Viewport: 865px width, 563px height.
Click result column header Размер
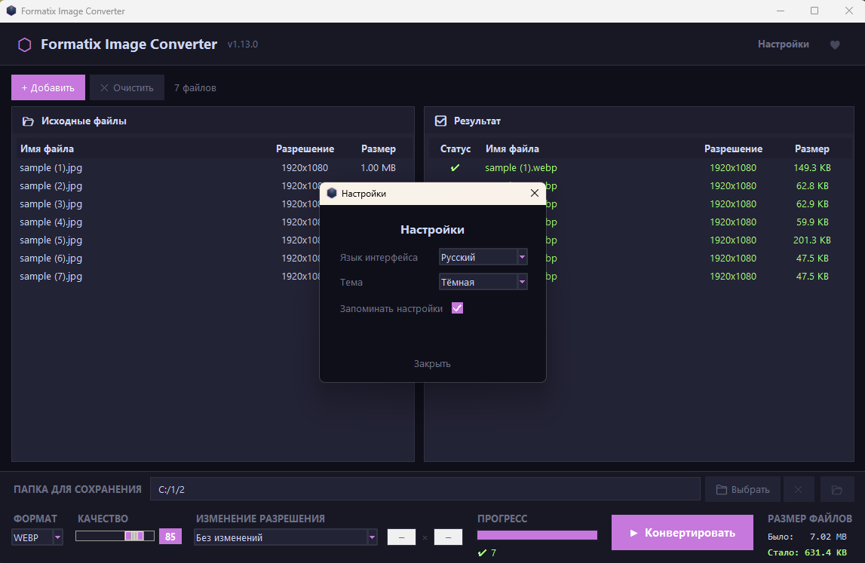812,149
